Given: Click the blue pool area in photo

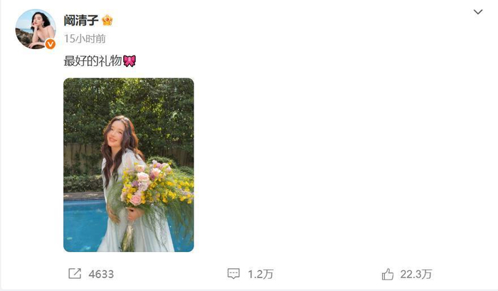Looking at the screenshot, I should pyautogui.click(x=82, y=224).
